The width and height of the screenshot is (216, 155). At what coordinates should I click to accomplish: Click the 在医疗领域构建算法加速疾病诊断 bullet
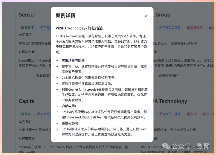coord(87,84)
